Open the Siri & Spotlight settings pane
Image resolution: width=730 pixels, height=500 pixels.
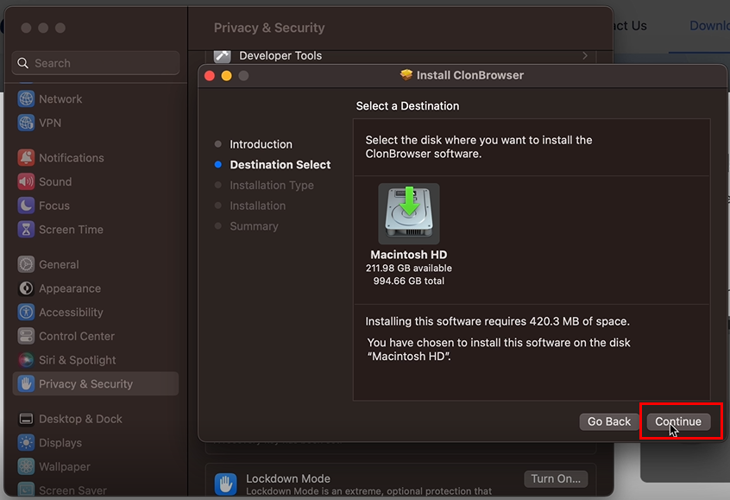coord(96,360)
